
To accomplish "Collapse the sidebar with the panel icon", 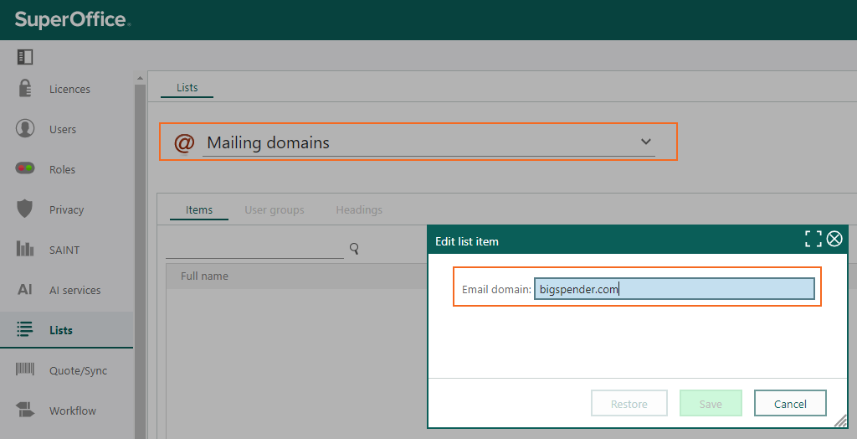I will pos(24,57).
